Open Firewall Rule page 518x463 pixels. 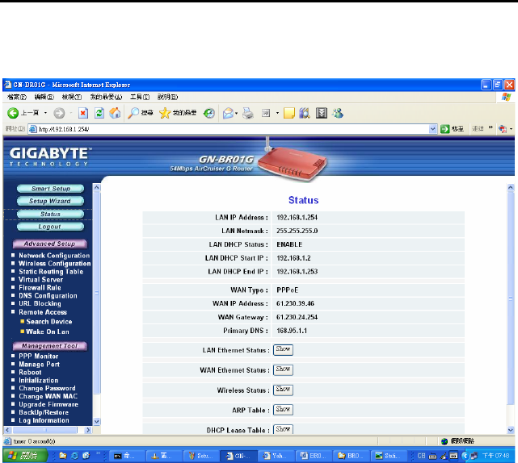click(40, 288)
